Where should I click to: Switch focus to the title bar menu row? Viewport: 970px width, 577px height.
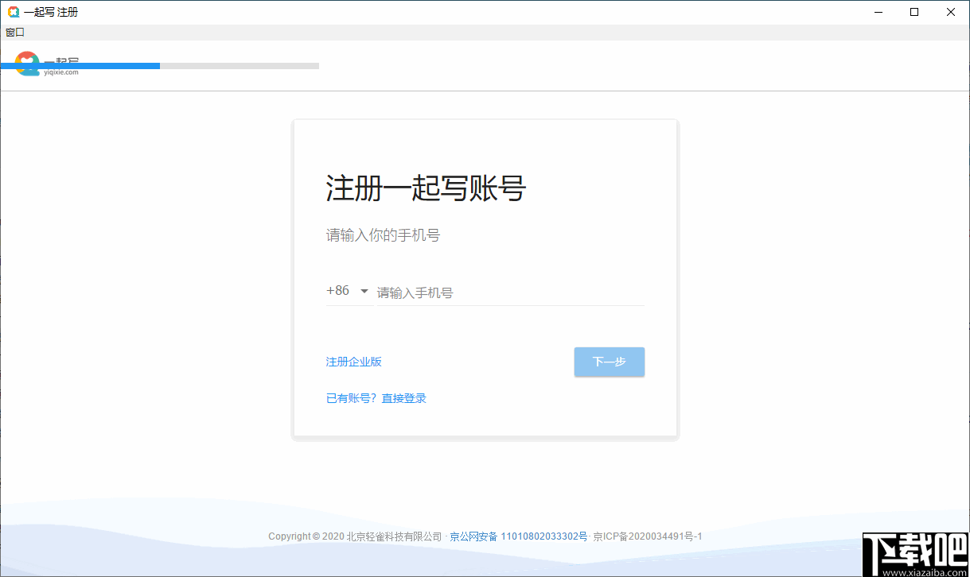(x=14, y=32)
